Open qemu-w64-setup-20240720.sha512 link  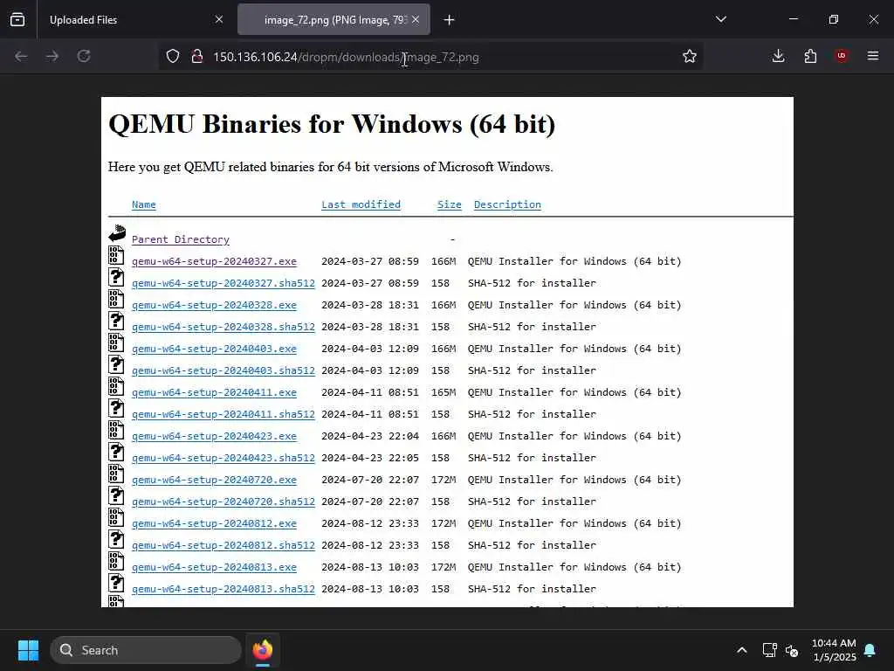[x=223, y=502]
